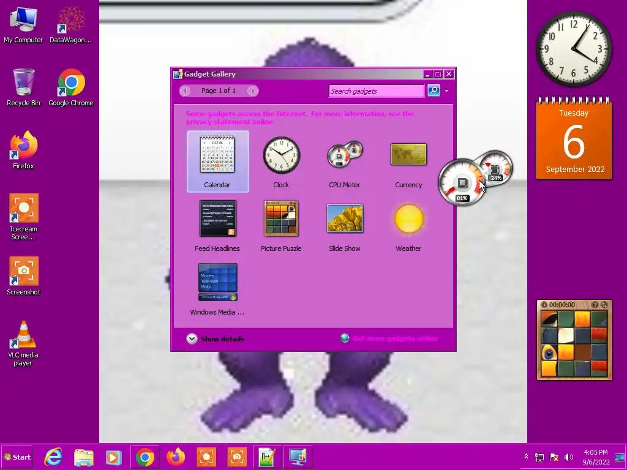The image size is (627, 470).
Task: Click the large CPU usage dial gadget
Action: (x=462, y=183)
